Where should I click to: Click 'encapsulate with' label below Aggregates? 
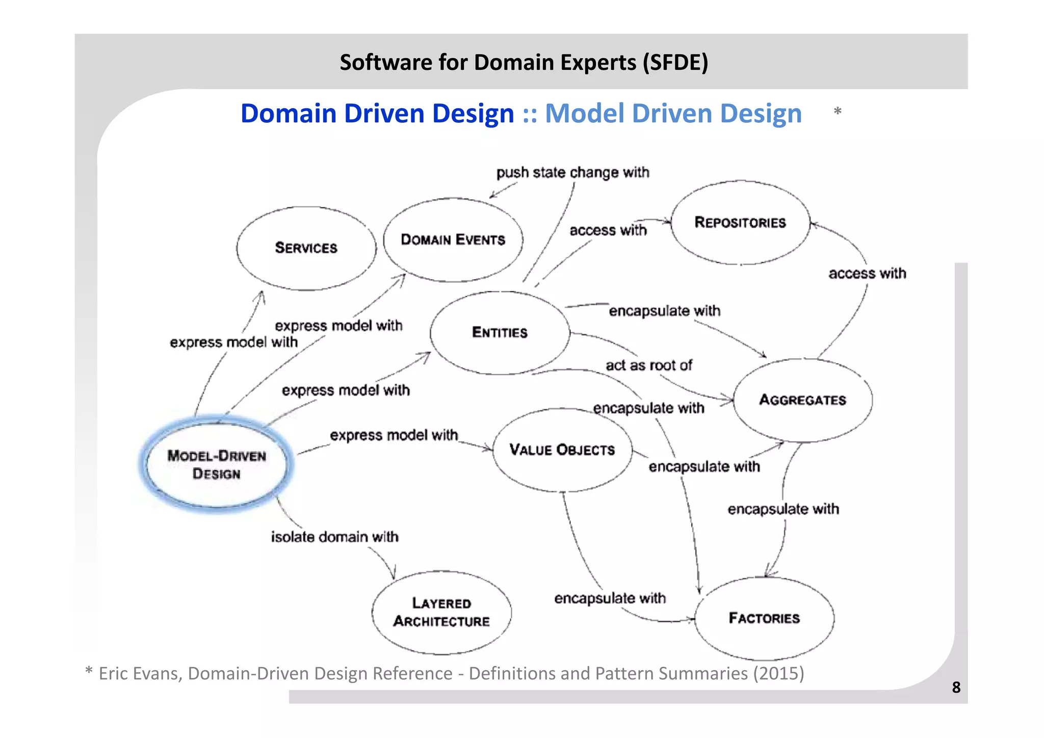click(783, 509)
